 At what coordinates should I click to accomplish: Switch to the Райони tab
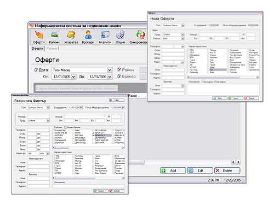pos(52,49)
